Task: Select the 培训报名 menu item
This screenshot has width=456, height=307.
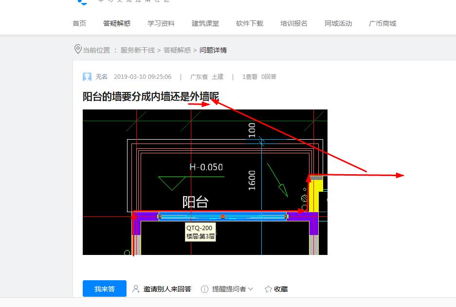Action: coord(294,23)
